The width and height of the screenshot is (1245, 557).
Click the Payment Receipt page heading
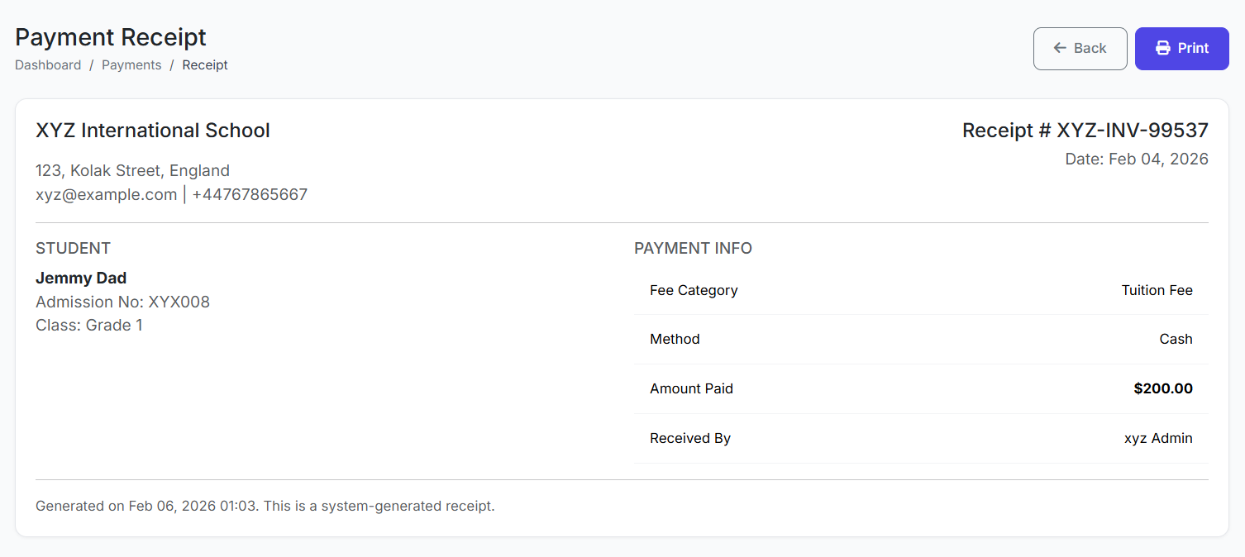click(111, 37)
